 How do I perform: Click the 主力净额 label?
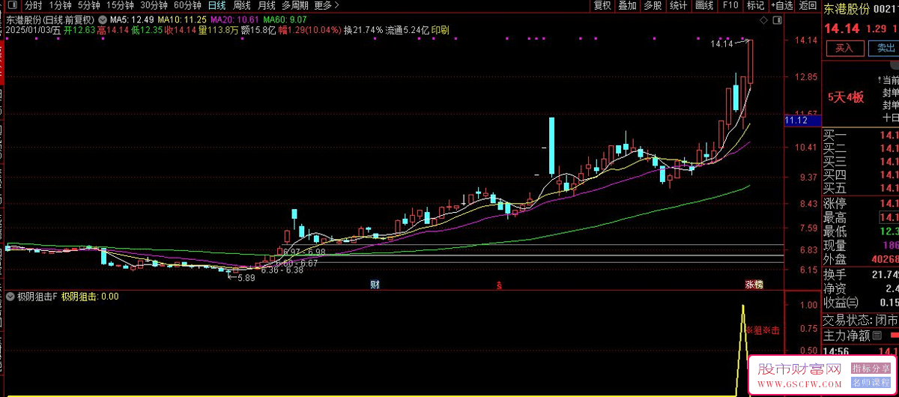(847, 335)
